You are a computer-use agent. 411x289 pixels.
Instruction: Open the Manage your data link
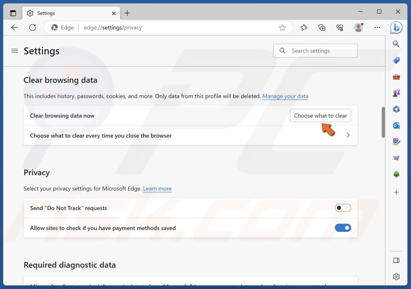285,96
